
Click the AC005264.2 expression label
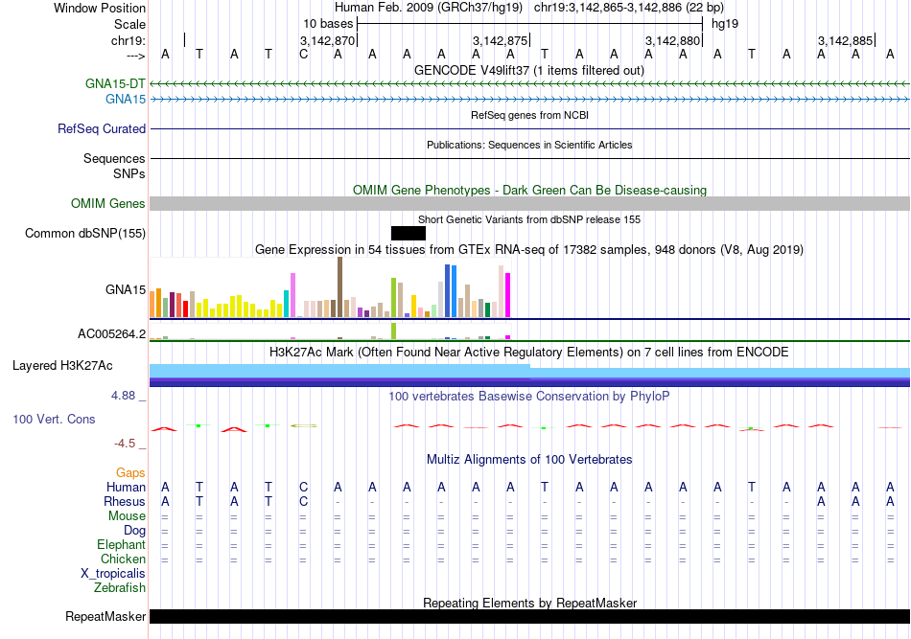click(111, 333)
